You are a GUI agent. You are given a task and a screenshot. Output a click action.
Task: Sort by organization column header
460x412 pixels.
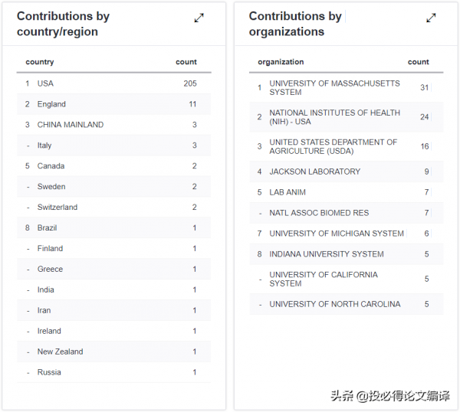point(281,62)
